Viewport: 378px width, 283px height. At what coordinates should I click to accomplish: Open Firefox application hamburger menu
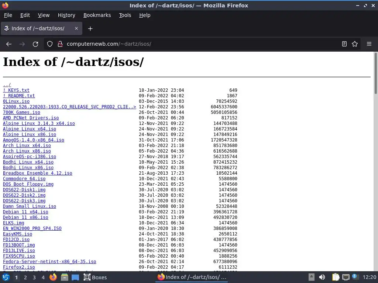tap(369, 44)
